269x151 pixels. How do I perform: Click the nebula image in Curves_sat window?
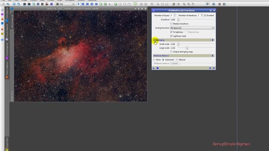(x=81, y=56)
